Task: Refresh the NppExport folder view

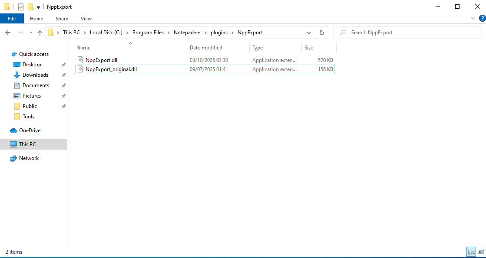Action: [321, 32]
